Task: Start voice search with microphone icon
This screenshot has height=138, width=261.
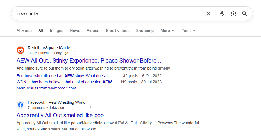Action: click(x=222, y=14)
